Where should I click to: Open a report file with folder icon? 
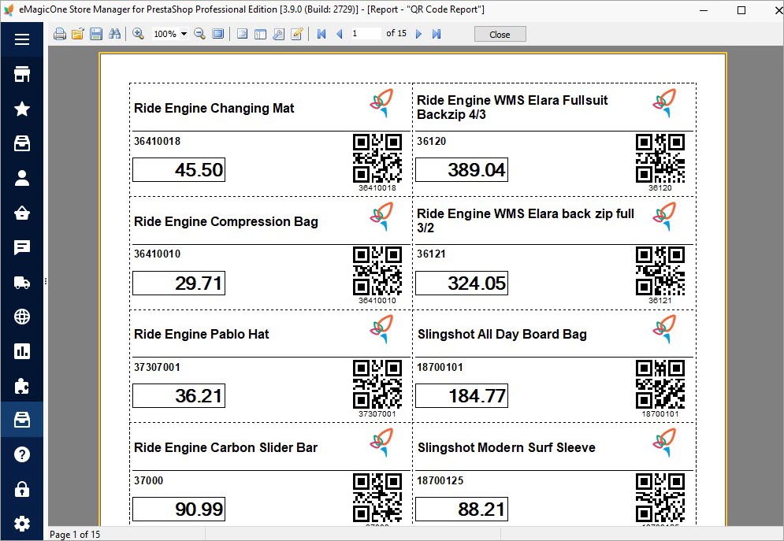click(77, 34)
